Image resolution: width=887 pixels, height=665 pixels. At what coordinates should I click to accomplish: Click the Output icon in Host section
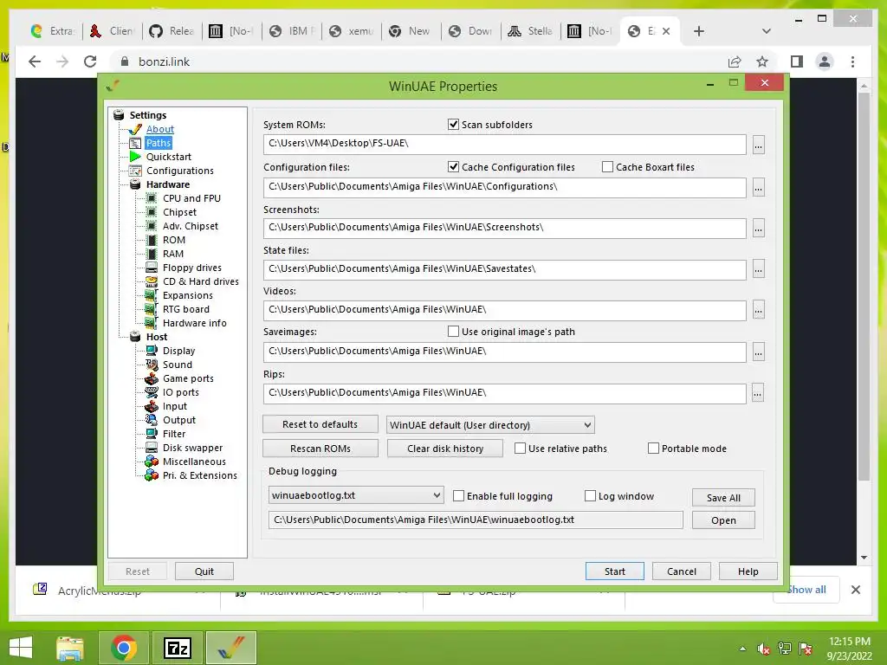[x=152, y=420]
